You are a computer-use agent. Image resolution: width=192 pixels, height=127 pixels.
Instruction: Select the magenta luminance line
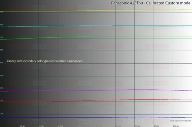click(96, 90)
